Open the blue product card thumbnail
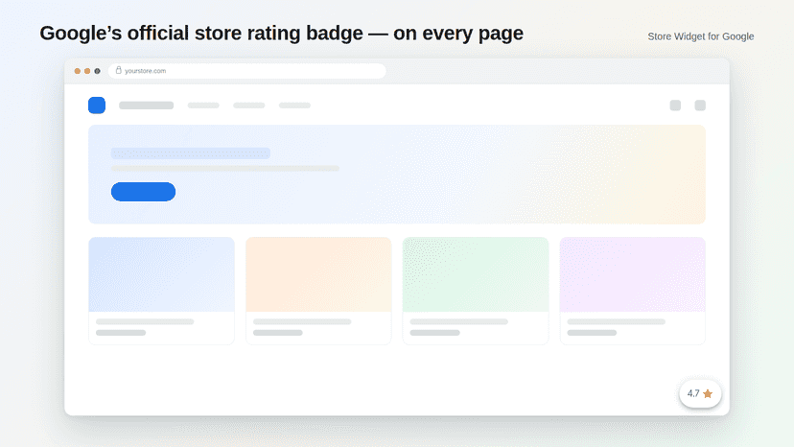794x447 pixels. (161, 274)
